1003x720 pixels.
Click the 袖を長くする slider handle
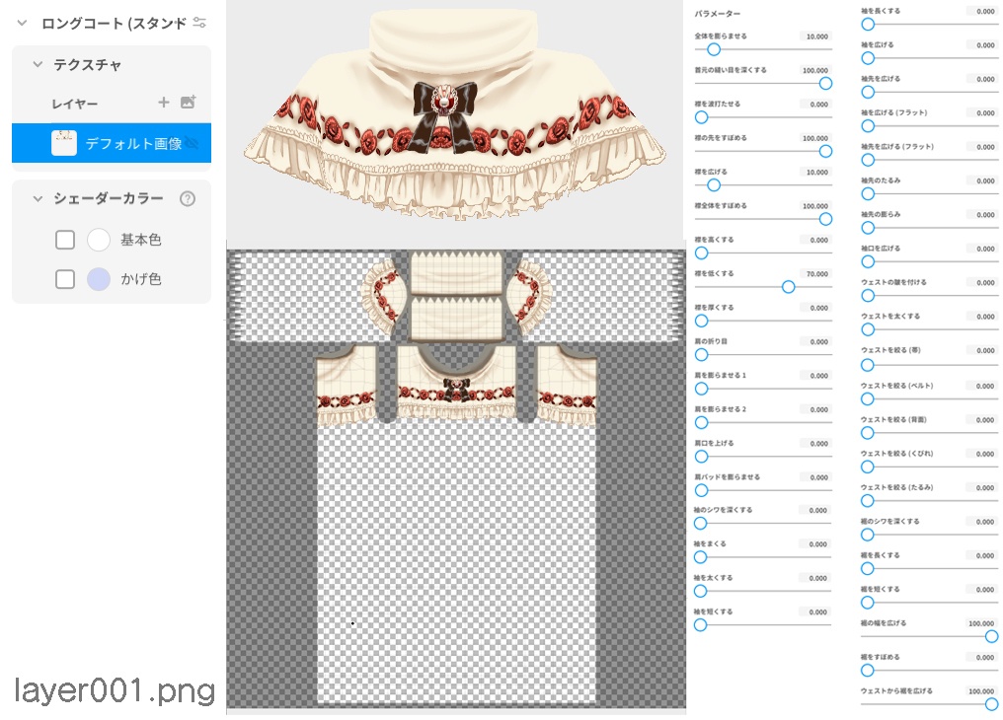[868, 25]
